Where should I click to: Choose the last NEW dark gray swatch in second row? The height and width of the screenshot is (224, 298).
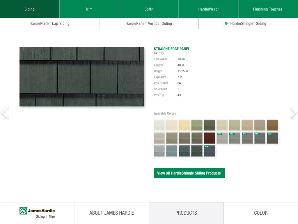point(272,138)
